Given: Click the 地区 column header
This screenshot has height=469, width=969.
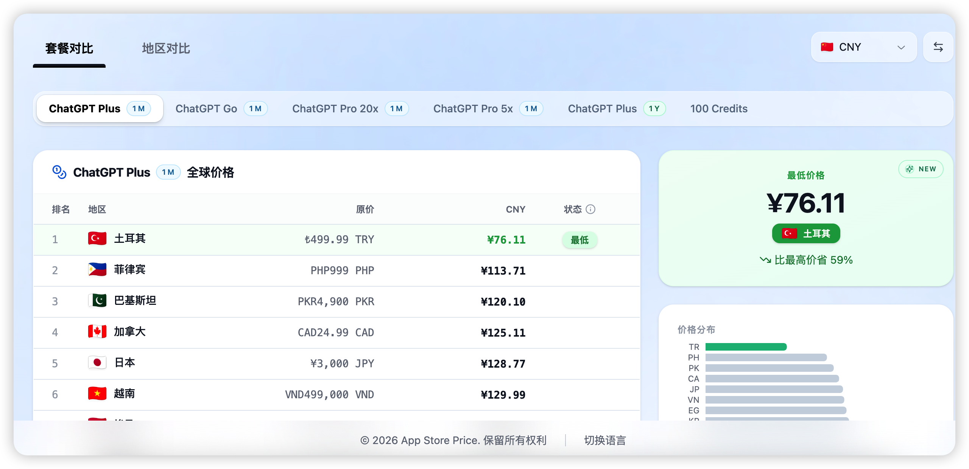Looking at the screenshot, I should 97,209.
